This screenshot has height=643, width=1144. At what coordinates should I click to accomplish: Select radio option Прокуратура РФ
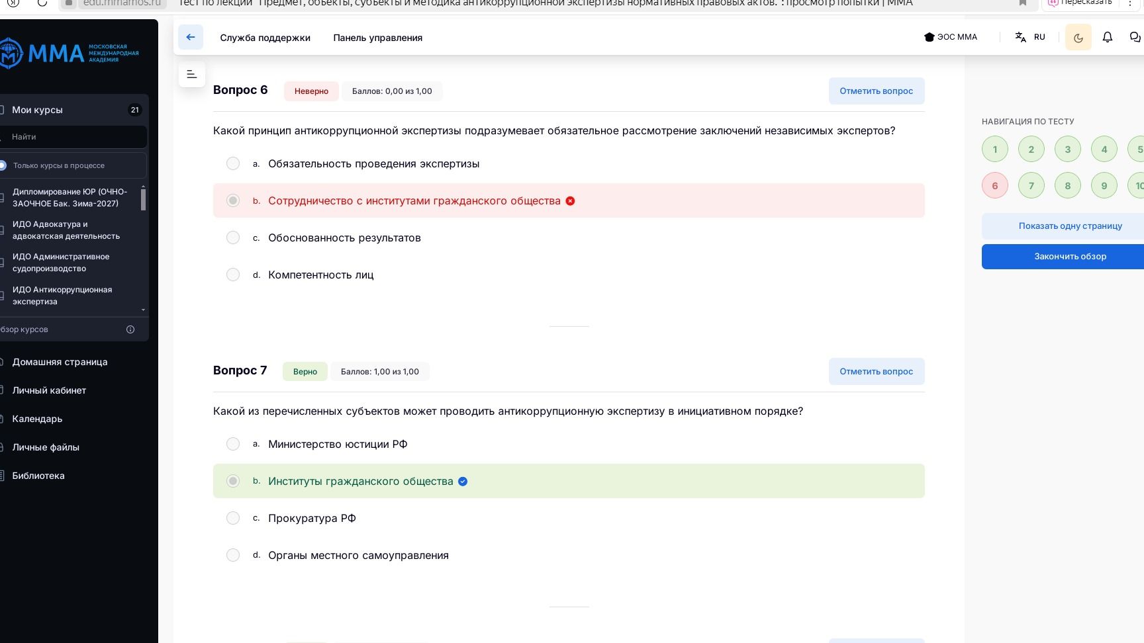(233, 518)
